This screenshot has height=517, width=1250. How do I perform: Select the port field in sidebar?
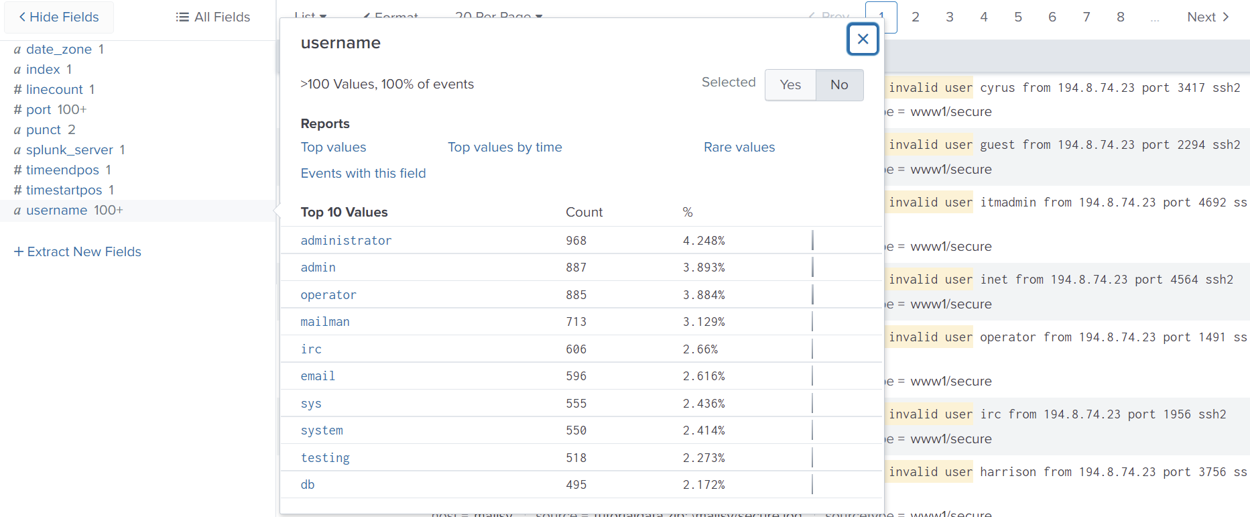(x=38, y=110)
